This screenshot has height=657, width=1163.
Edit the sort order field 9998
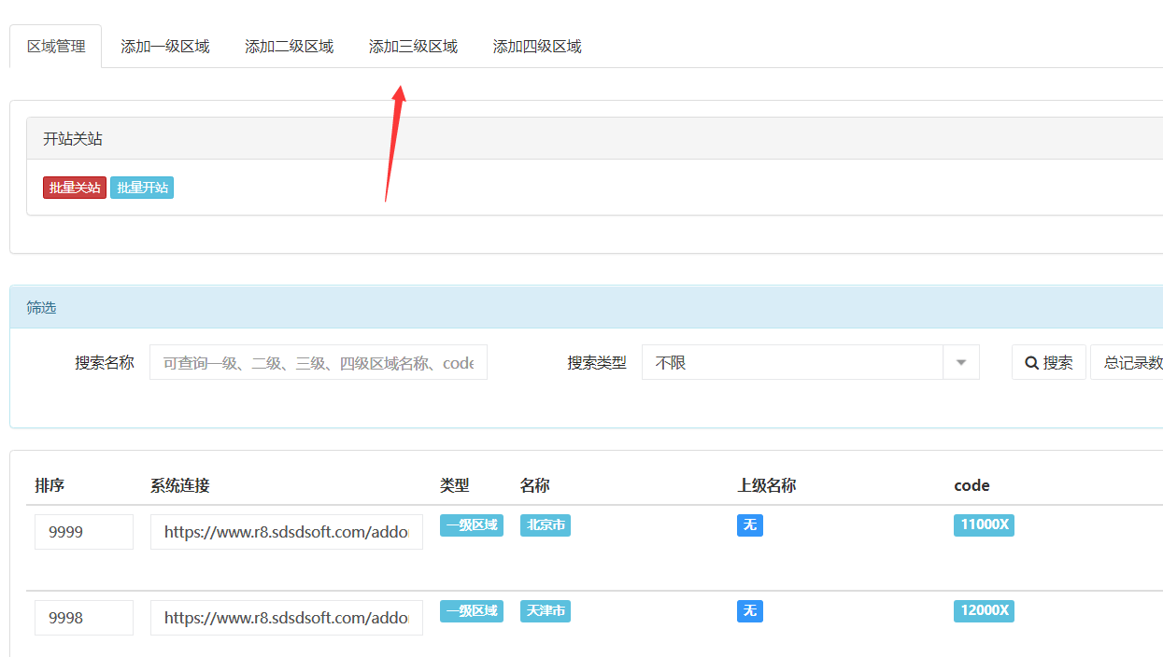coord(84,618)
